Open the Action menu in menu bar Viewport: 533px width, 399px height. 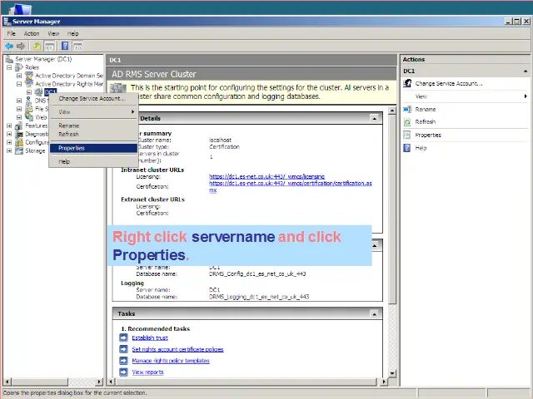[32, 33]
